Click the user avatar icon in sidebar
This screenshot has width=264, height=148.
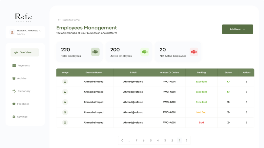point(12,32)
